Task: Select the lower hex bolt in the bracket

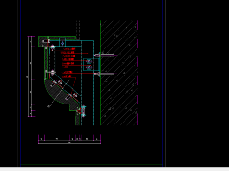Action: pos(89,68)
